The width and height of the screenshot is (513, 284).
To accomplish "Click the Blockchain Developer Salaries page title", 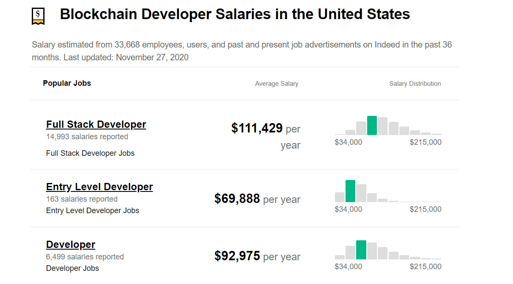I will tap(235, 14).
